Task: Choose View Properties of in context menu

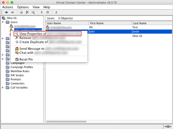Action: click(x=48, y=34)
